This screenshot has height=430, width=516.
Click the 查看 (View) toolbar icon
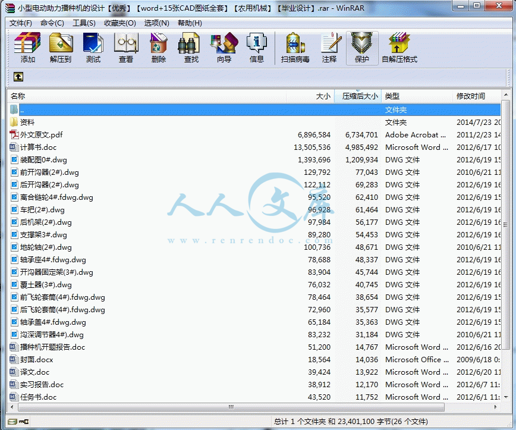click(125, 43)
